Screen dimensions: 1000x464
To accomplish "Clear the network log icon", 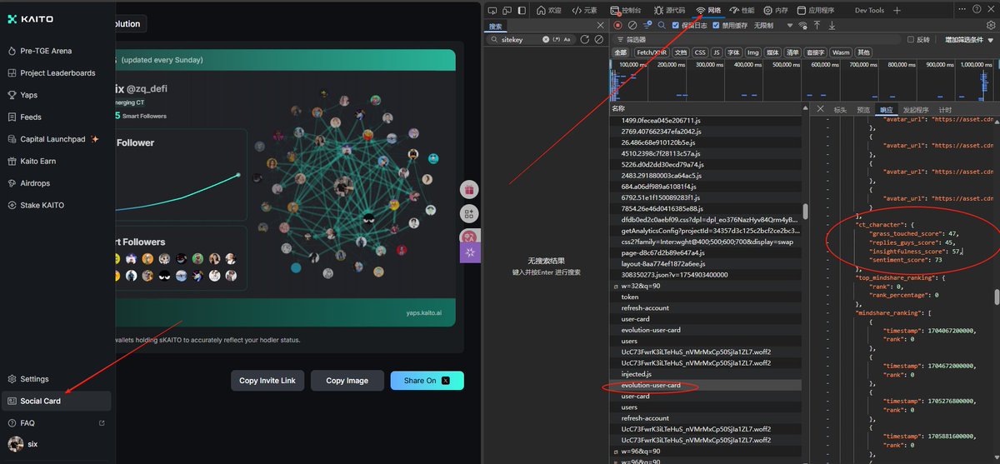I will (632, 25).
